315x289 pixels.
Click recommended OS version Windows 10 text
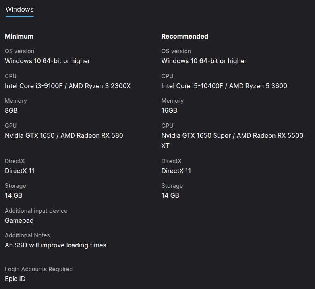[x=204, y=61]
